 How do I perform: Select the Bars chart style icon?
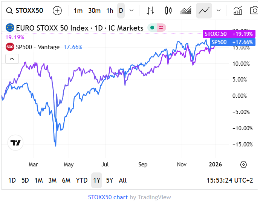tap(150, 11)
